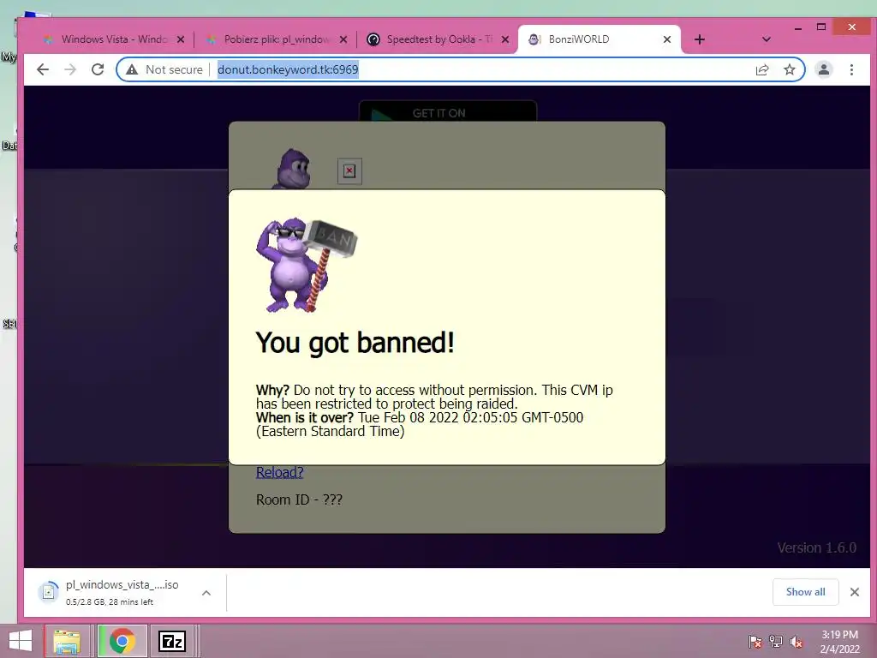This screenshot has height=658, width=877.
Task: Maximize the Chrome window
Action: pos(821,27)
